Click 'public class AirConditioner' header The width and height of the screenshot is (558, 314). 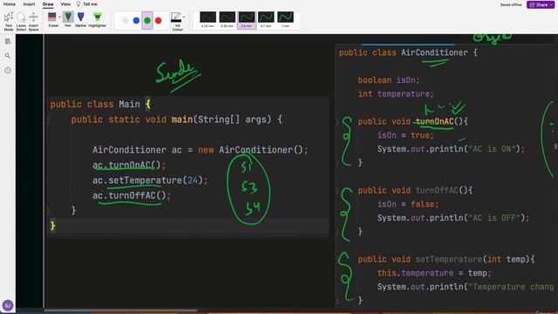(x=408, y=52)
